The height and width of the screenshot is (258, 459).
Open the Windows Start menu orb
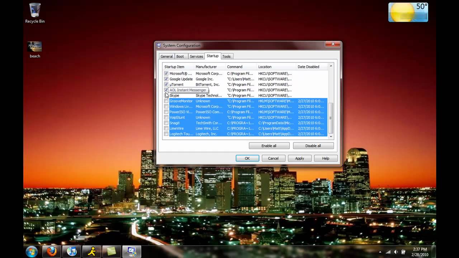click(x=32, y=251)
